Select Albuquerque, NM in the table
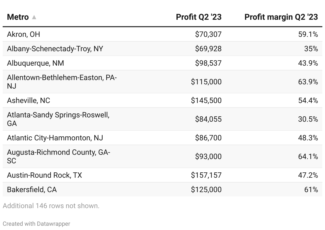 tap(35, 63)
